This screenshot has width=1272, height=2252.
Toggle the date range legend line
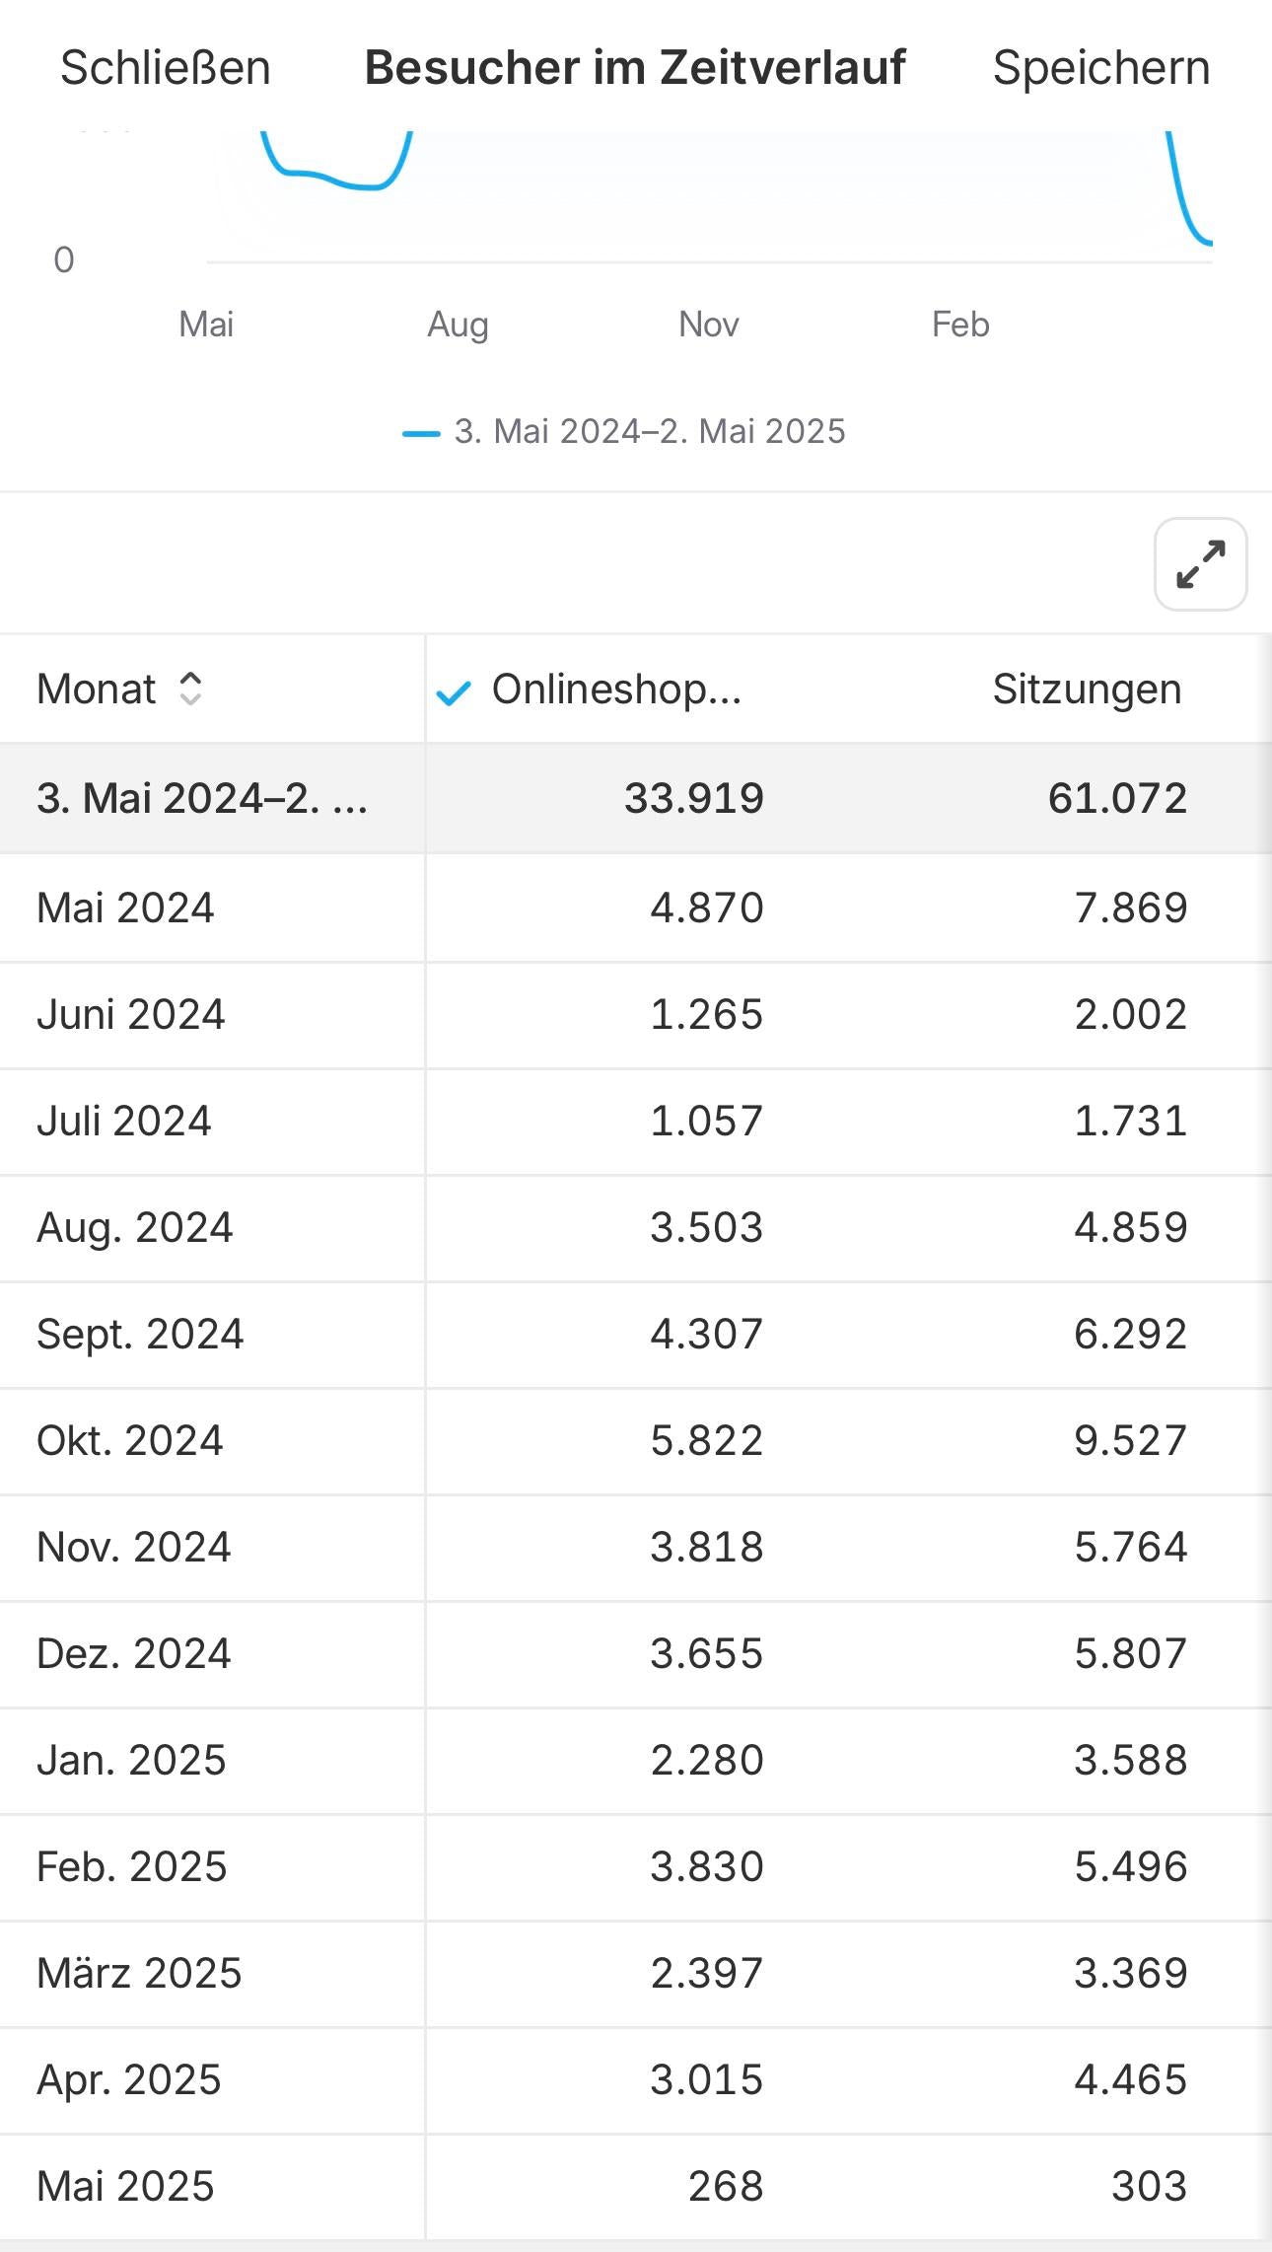[625, 432]
